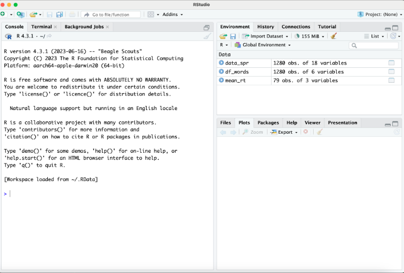Click the Save workspace disk icon
Image resolution: width=404 pixels, height=273 pixels.
(x=233, y=37)
